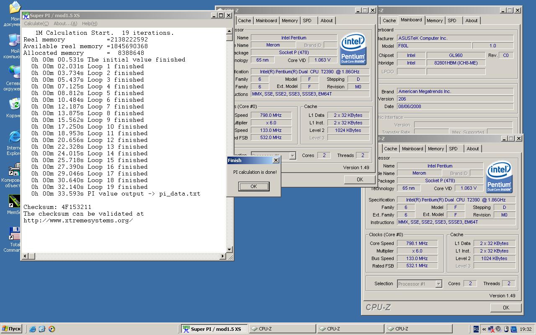Click the xtremesystems.org URL text

coord(78,220)
